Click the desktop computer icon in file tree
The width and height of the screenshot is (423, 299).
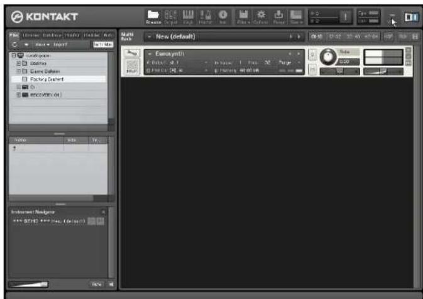(x=21, y=55)
